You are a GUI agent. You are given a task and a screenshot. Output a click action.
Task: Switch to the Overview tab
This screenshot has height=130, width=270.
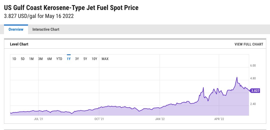coord(16,29)
